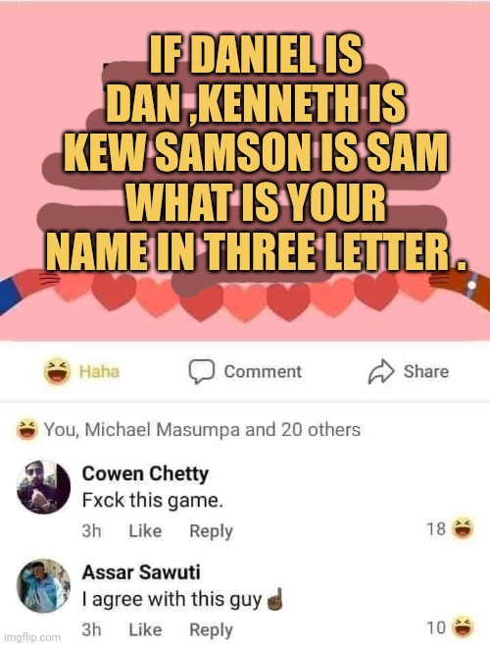Click the Share arrow icon
The image size is (490, 646).
pyautogui.click(x=381, y=371)
